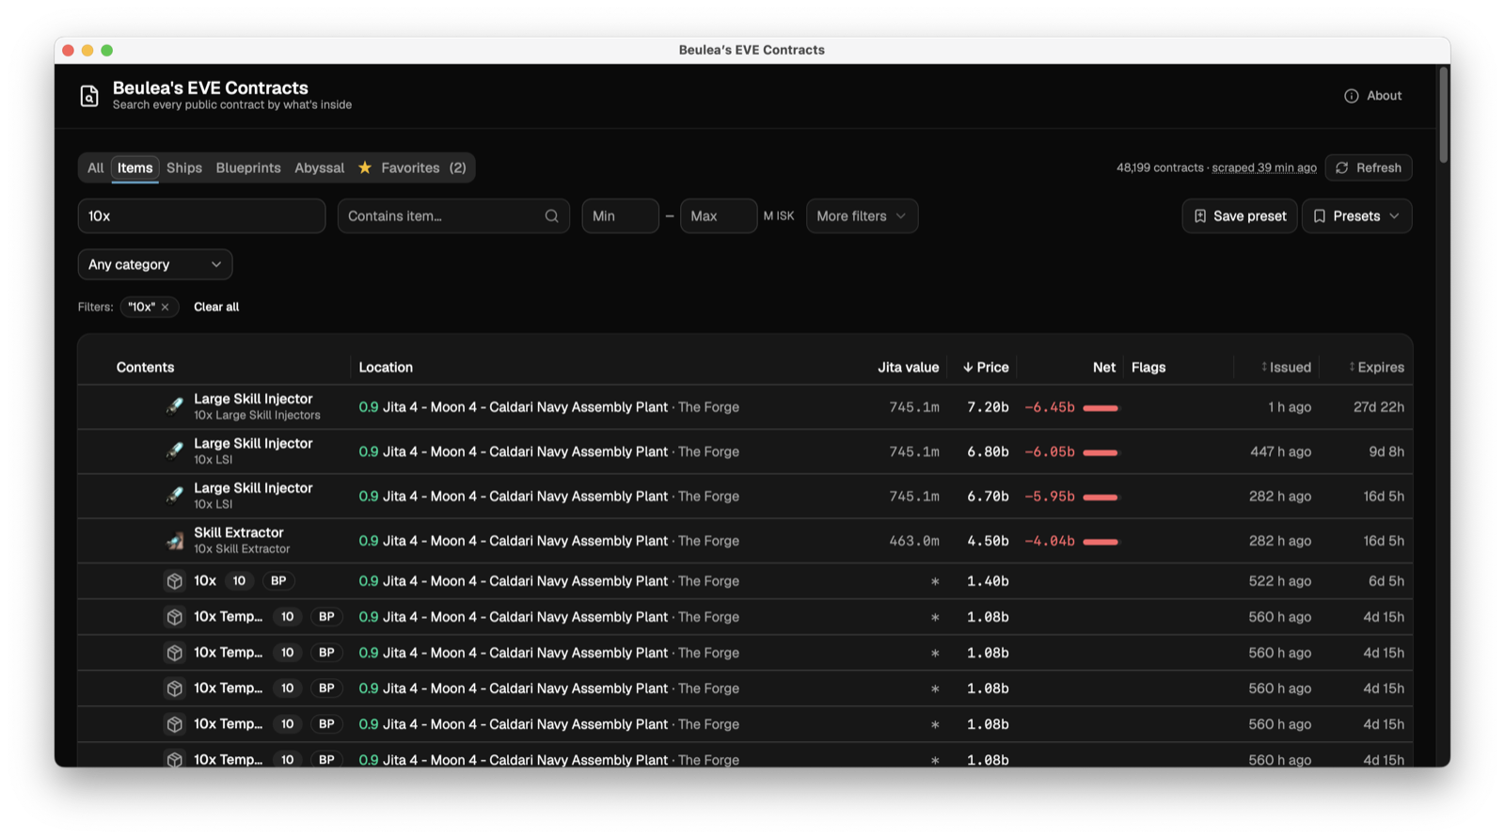Click the Min price input field
The image size is (1505, 839).
(620, 216)
